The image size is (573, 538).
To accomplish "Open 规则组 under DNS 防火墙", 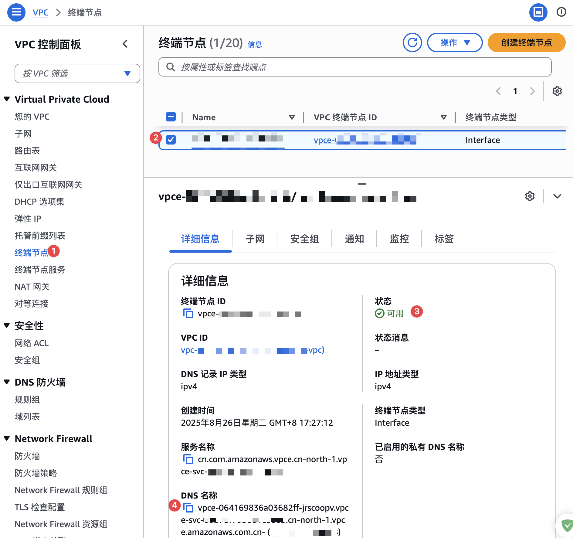I will pyautogui.click(x=27, y=400).
